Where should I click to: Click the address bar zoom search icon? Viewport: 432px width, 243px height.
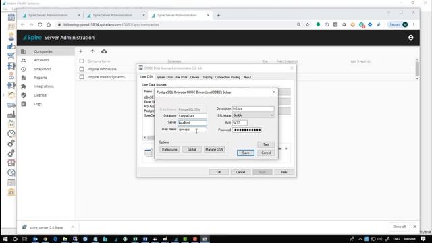[298, 24]
